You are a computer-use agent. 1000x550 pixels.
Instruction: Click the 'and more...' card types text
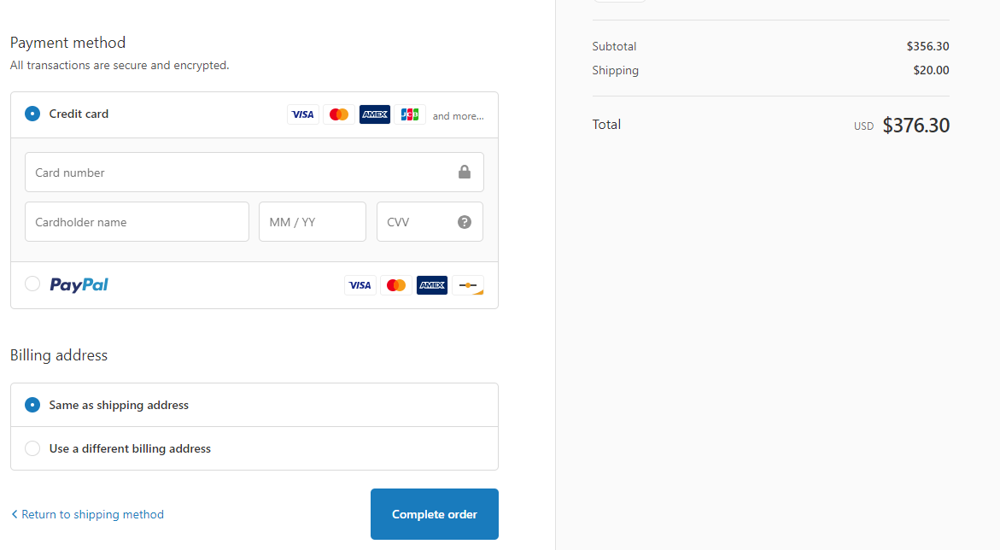458,116
